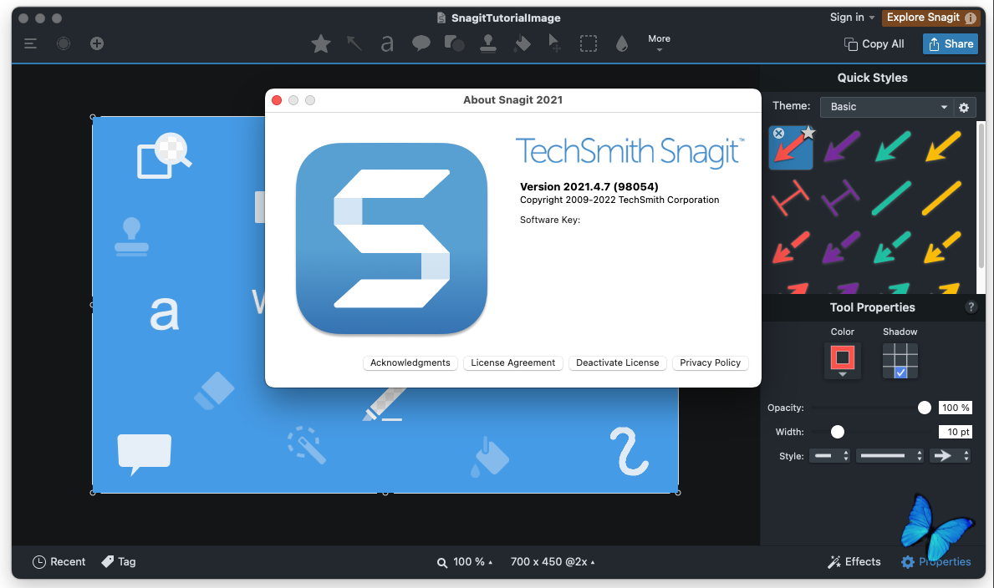The width and height of the screenshot is (994, 588).
Task: Open the sidebar hamburger menu
Action: (x=30, y=43)
